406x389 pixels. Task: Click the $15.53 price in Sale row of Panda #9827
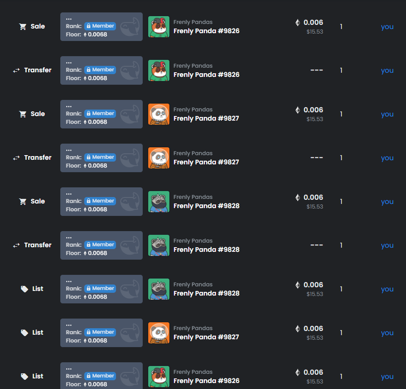pyautogui.click(x=315, y=119)
